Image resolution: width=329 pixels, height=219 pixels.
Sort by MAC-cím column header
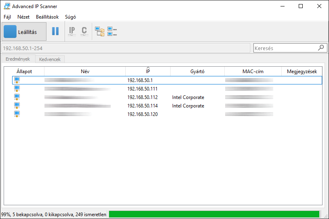(253, 72)
